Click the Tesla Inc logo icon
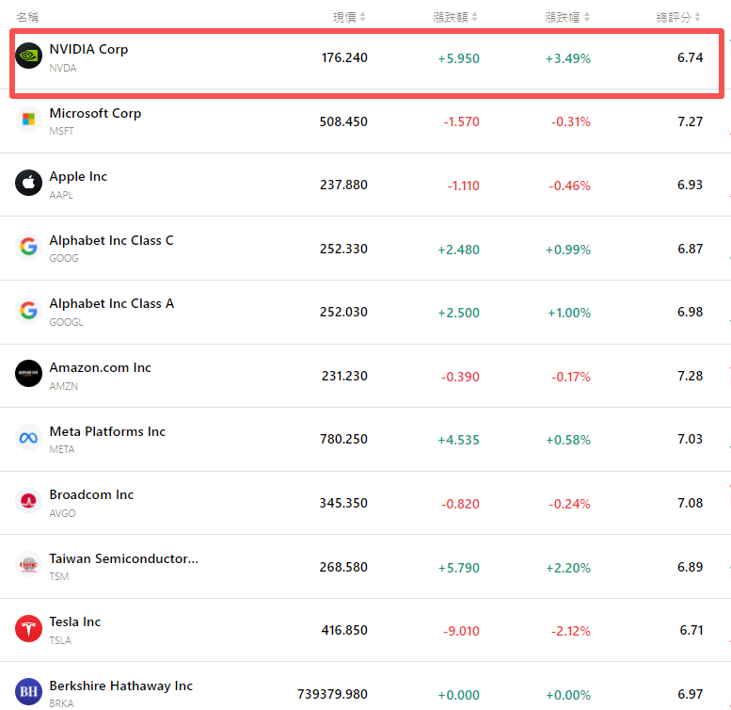The height and width of the screenshot is (710, 731). tap(29, 628)
